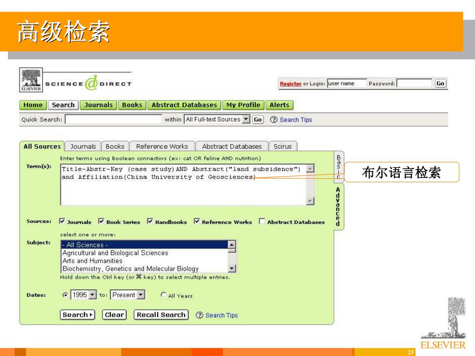Viewport: 475px width, 356px height.
Task: Open the 1995 start year dropdown
Action: pos(93,294)
